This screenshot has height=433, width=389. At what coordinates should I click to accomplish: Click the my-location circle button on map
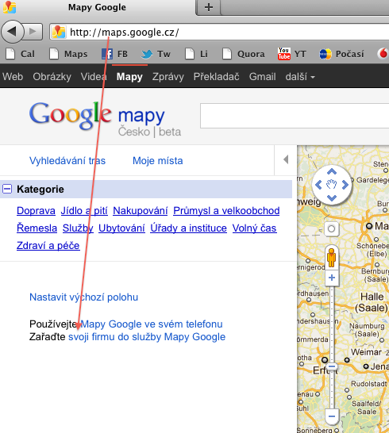331,228
